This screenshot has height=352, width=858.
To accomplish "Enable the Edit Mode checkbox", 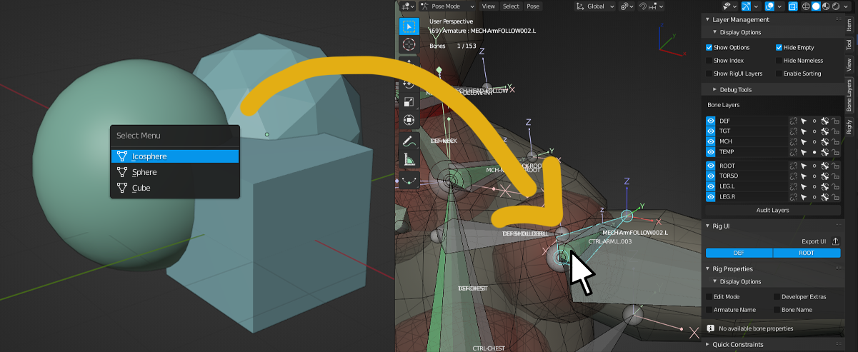I will (x=709, y=296).
